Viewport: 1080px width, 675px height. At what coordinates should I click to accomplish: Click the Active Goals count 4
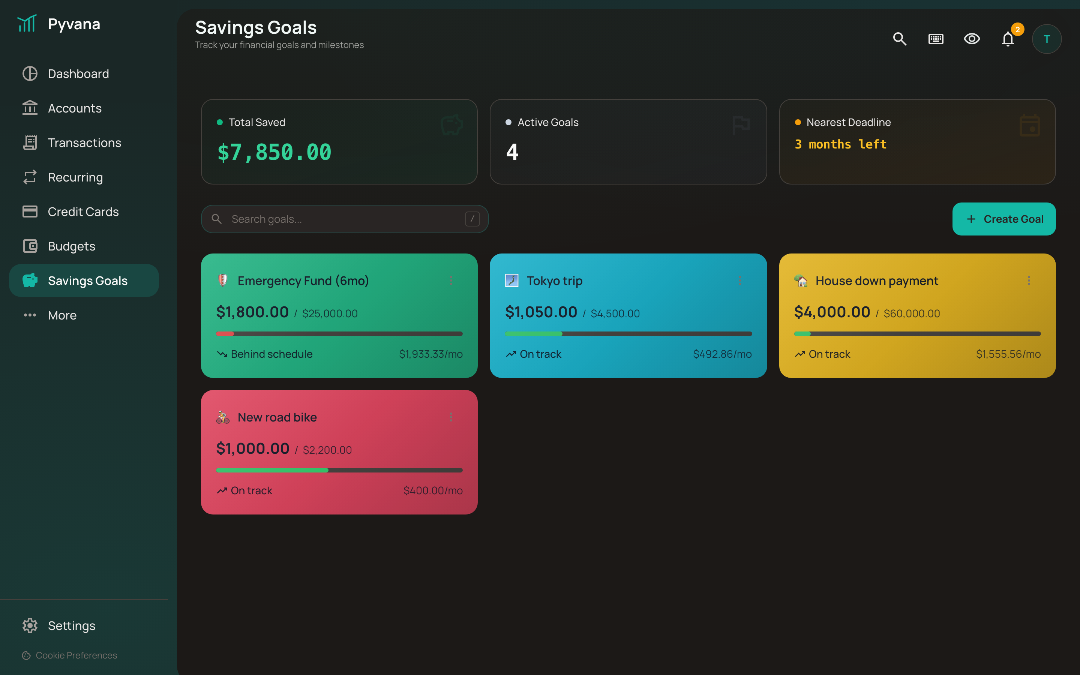512,152
